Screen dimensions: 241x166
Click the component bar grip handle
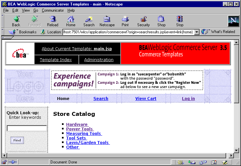coord(174,162)
